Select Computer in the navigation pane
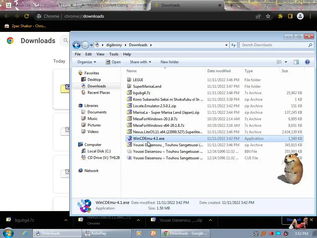The width and height of the screenshot is (317, 238). (93, 145)
